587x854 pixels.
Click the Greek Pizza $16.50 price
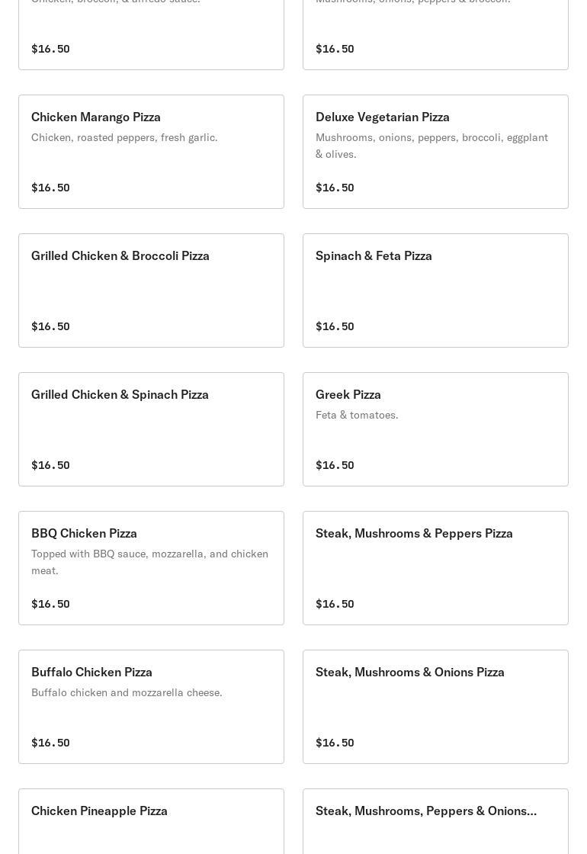pyautogui.click(x=335, y=465)
